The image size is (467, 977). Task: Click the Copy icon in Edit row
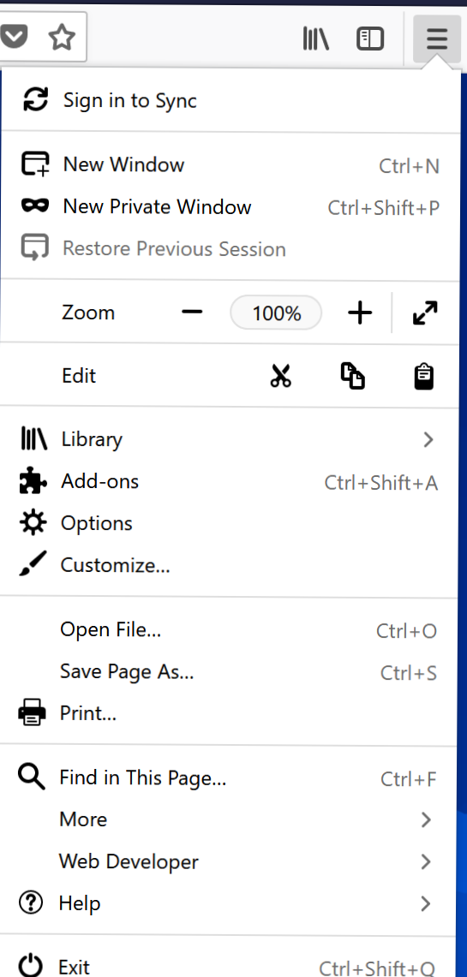point(352,377)
